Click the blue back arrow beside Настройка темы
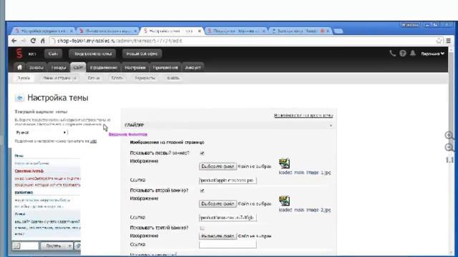This screenshot has width=458, height=257. [x=19, y=98]
